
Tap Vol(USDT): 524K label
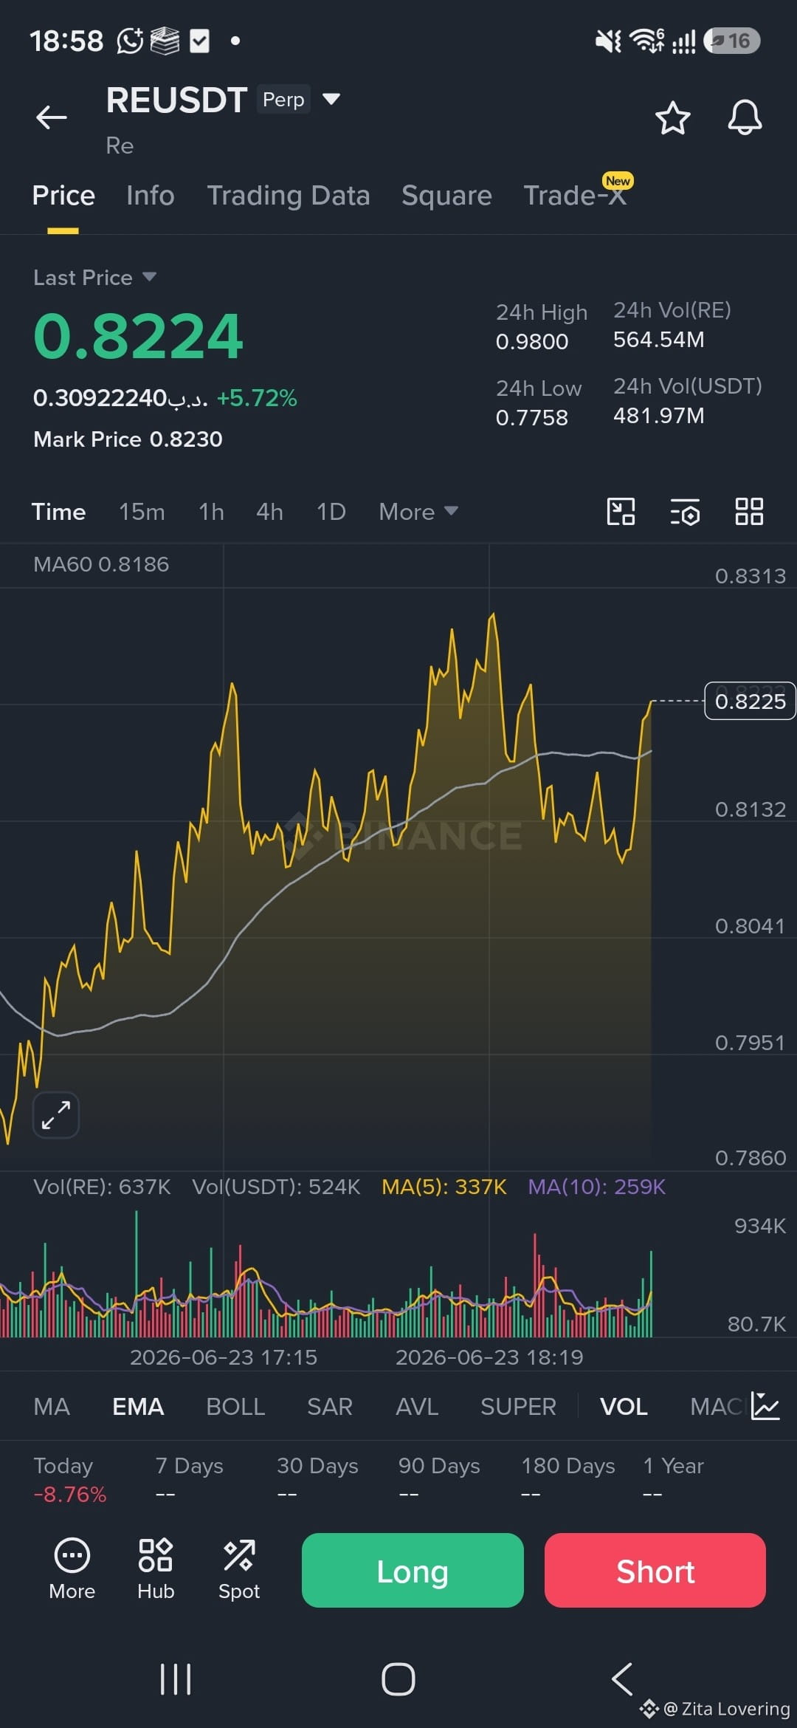(276, 1187)
